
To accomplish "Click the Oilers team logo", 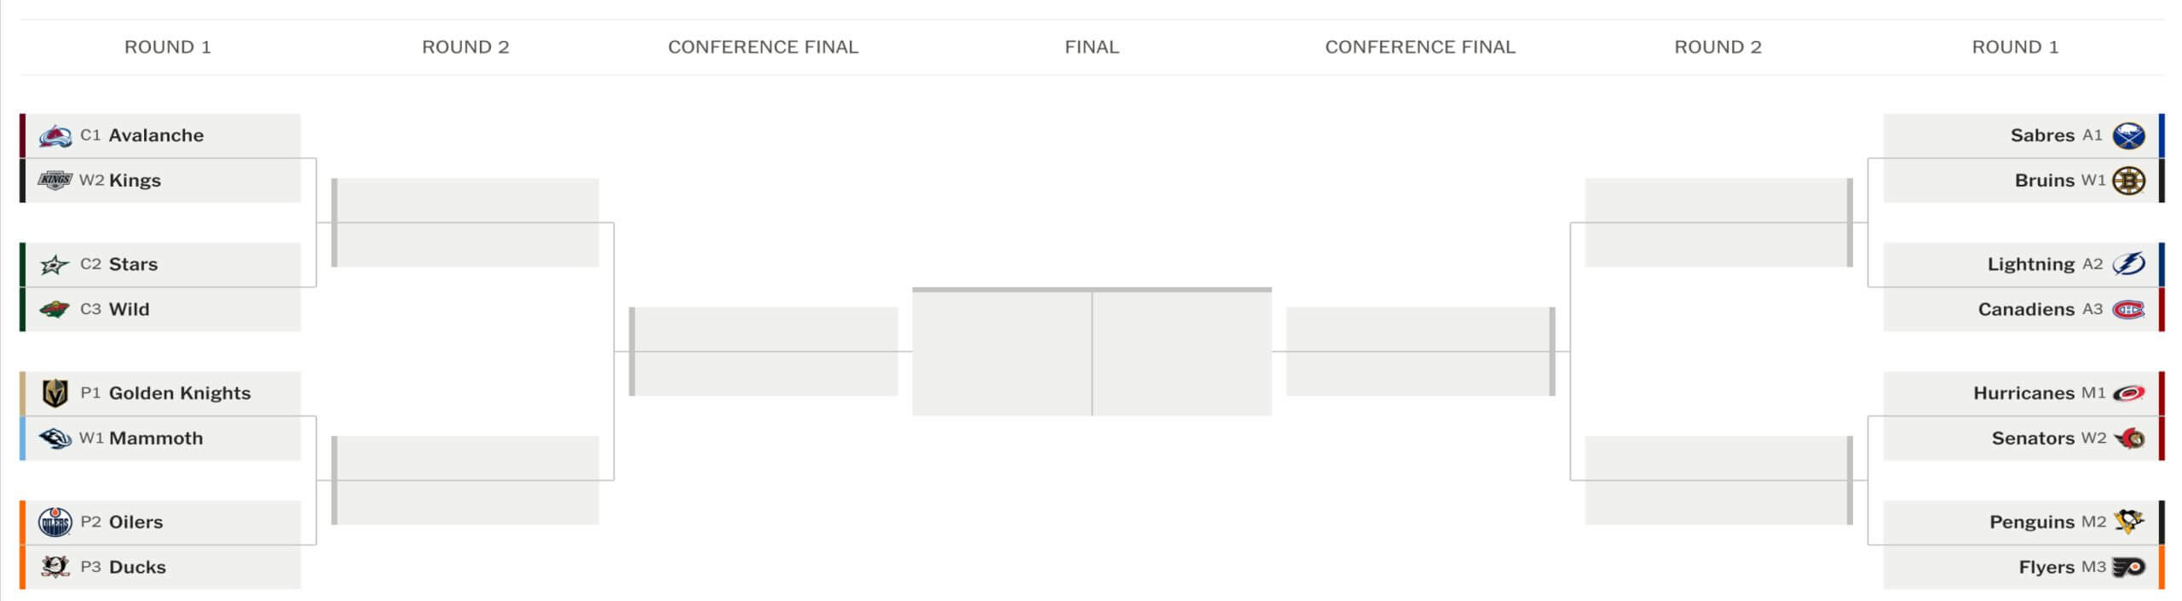I will tap(55, 522).
